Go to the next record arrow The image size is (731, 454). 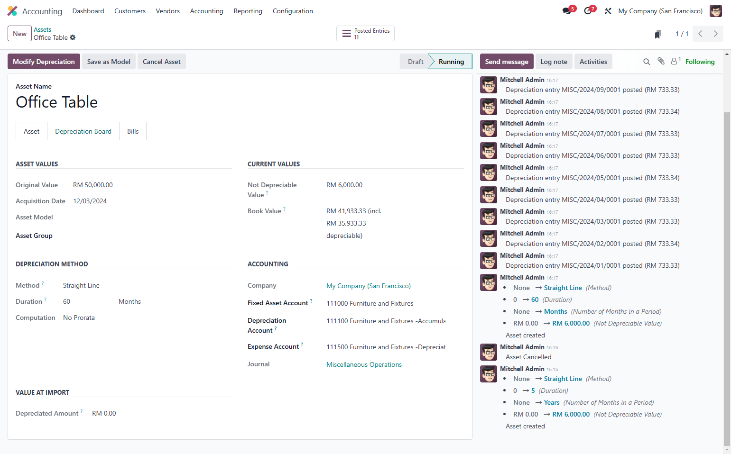715,34
